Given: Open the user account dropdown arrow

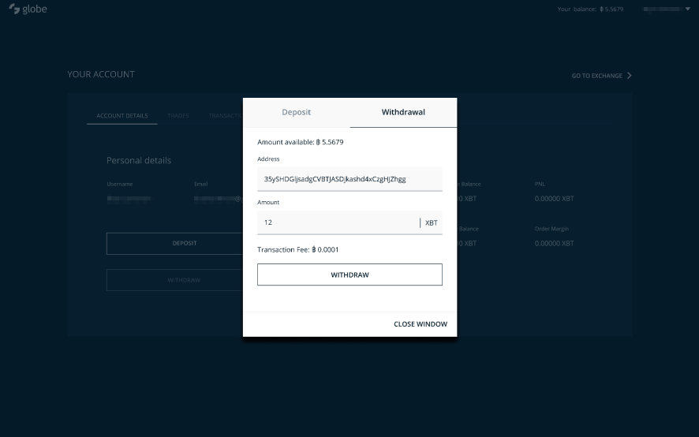Looking at the screenshot, I should coord(687,9).
